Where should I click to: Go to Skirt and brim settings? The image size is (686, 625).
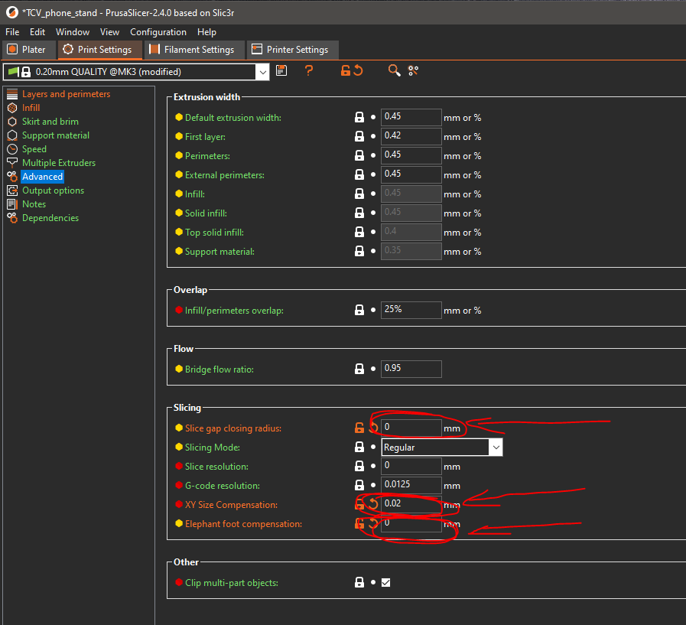pos(50,121)
